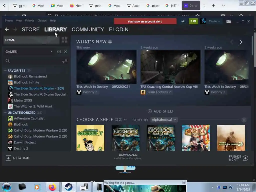Click the account alert banner

click(x=145, y=21)
